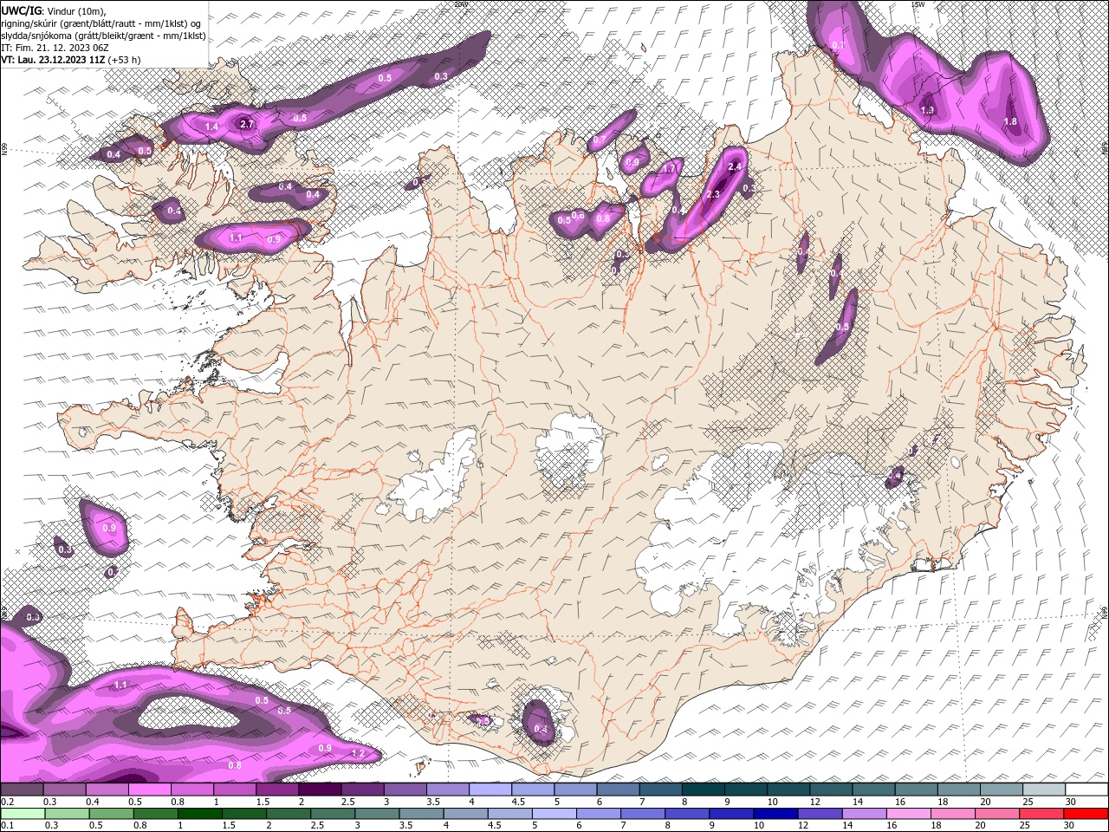Click the white 30 snow legend swatch

pos(1086,790)
